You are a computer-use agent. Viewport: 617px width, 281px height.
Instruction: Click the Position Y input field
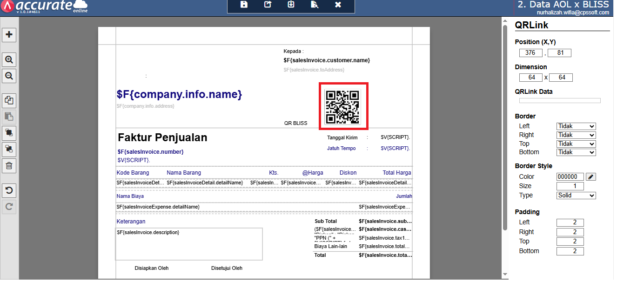[x=559, y=53]
